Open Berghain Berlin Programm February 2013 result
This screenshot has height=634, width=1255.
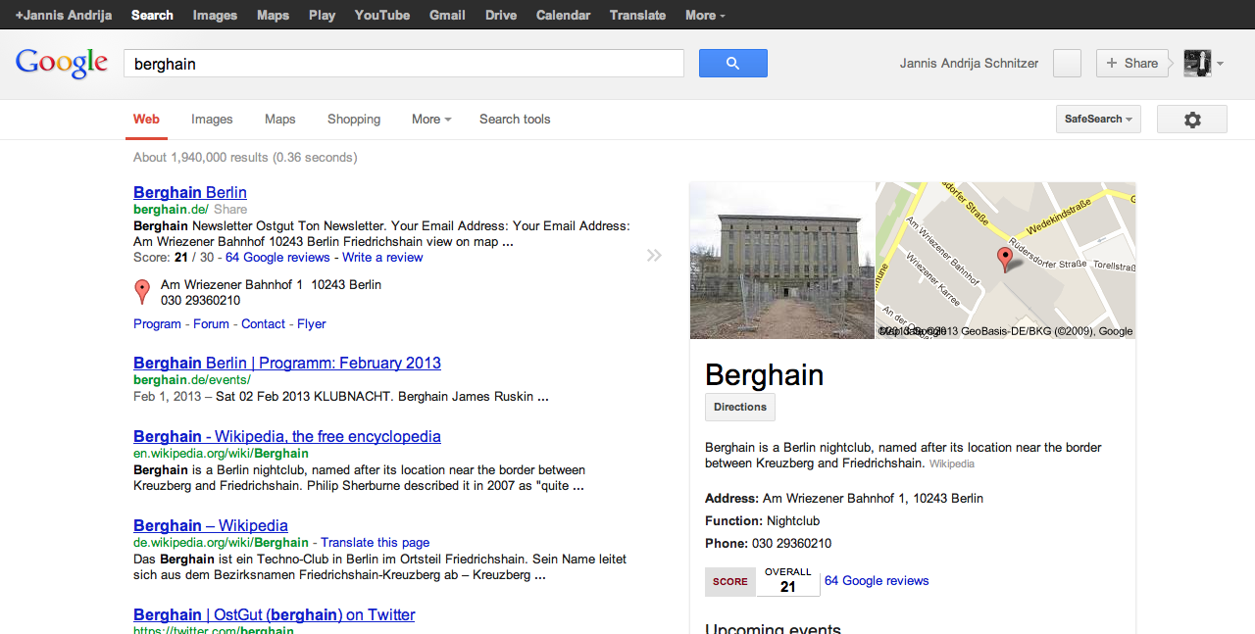tap(287, 363)
